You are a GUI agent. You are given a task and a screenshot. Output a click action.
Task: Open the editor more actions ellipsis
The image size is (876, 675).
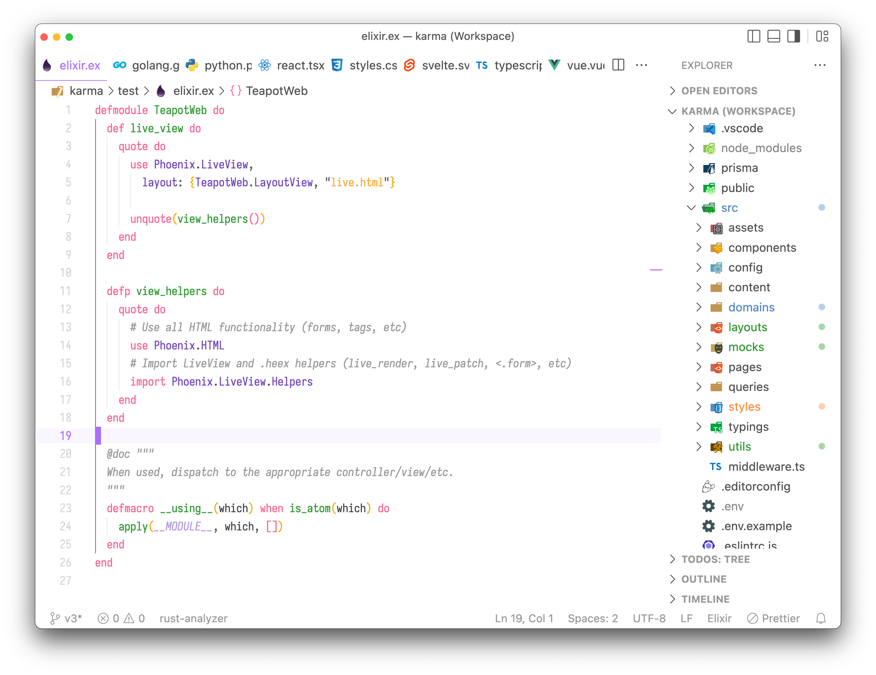641,65
